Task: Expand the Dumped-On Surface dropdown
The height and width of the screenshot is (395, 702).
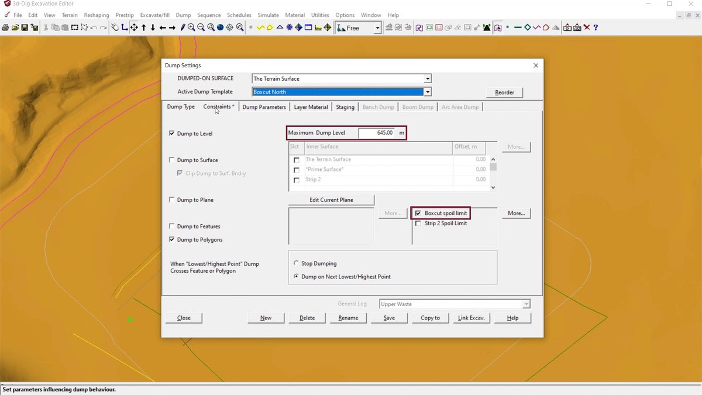Action: tap(428, 78)
